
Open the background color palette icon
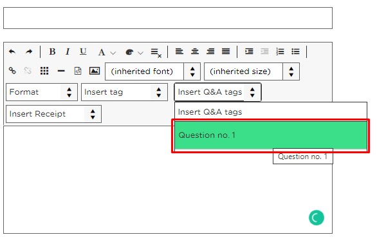129,52
